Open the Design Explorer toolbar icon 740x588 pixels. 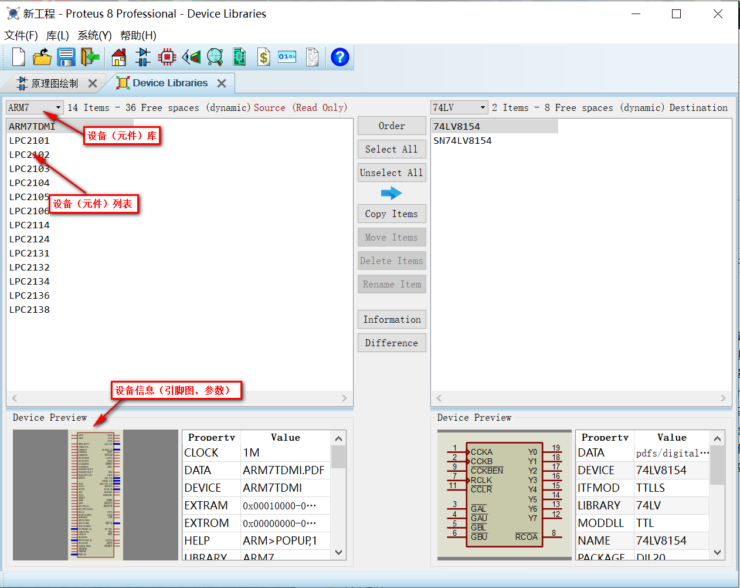[239, 57]
